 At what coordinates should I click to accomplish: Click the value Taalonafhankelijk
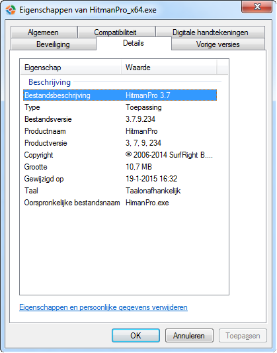click(x=153, y=191)
